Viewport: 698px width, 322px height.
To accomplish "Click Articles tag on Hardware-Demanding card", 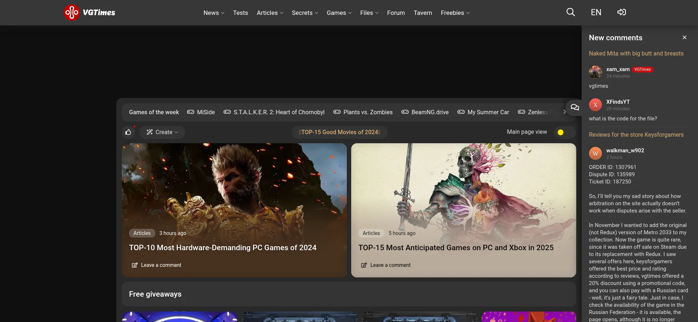I will click(x=142, y=233).
